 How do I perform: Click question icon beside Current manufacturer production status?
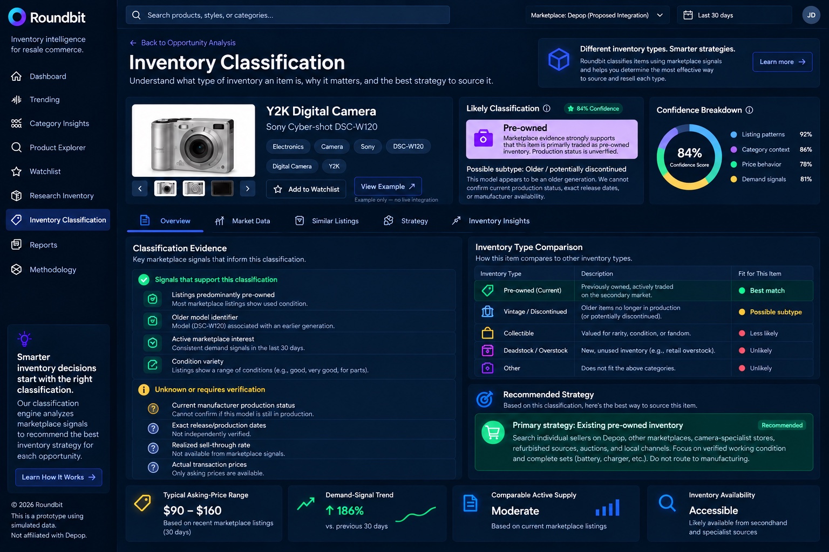153,409
